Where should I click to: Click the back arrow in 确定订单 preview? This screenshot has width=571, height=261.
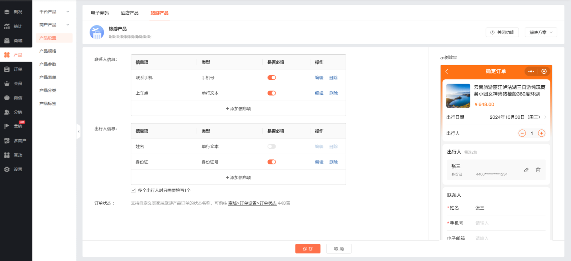click(447, 71)
